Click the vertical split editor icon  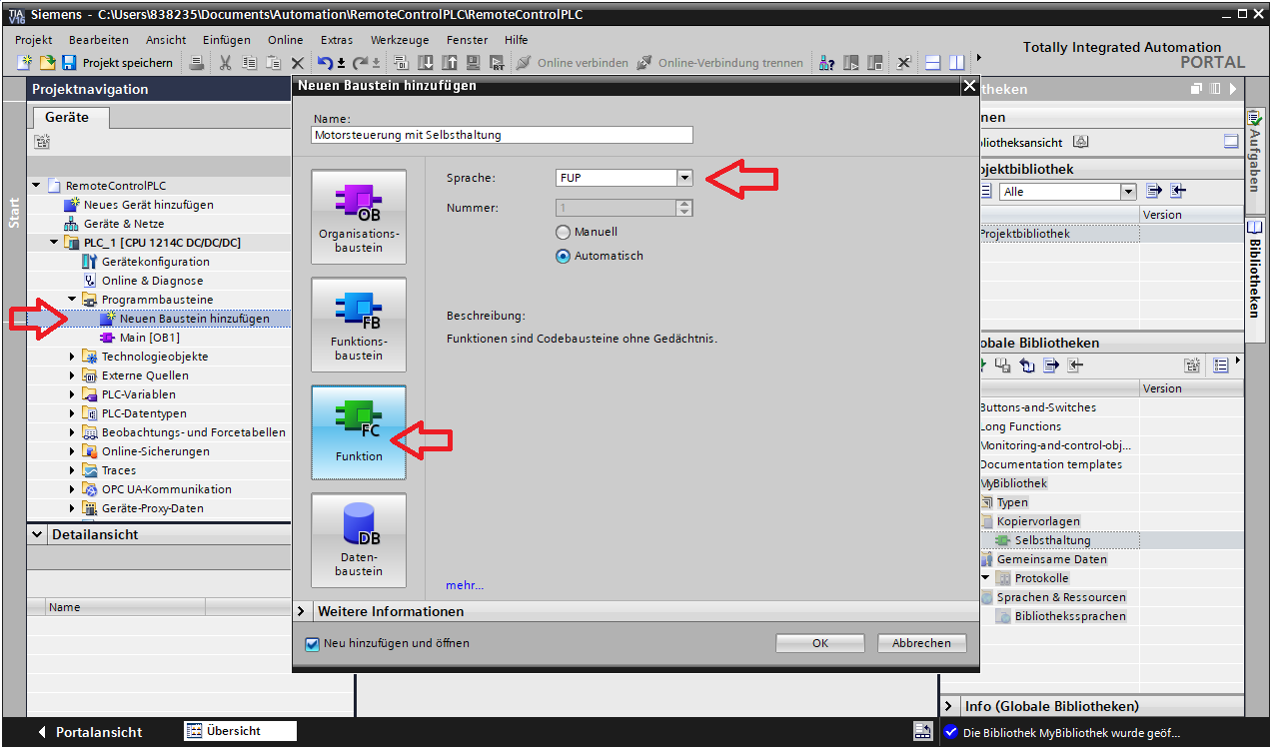957,63
